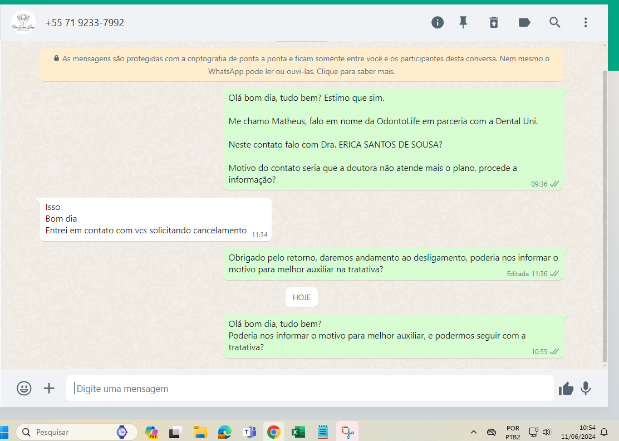Open Microsoft Teams from the taskbar

pos(249,432)
